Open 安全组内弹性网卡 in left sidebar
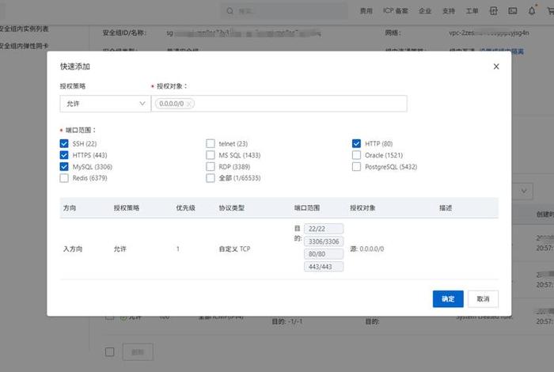 24,46
